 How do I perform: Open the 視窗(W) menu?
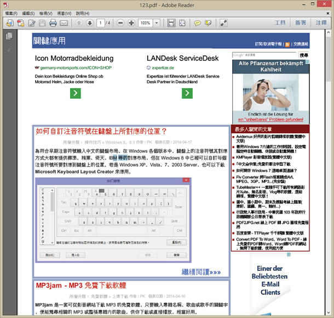pos(64,14)
